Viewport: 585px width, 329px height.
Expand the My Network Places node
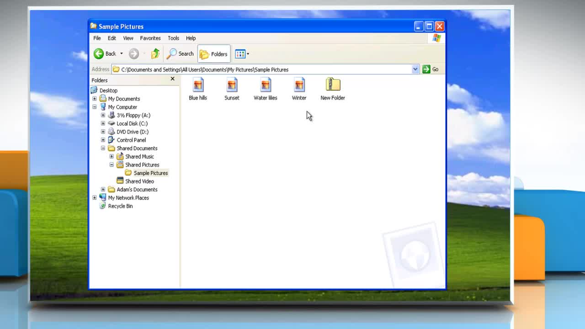coord(95,197)
